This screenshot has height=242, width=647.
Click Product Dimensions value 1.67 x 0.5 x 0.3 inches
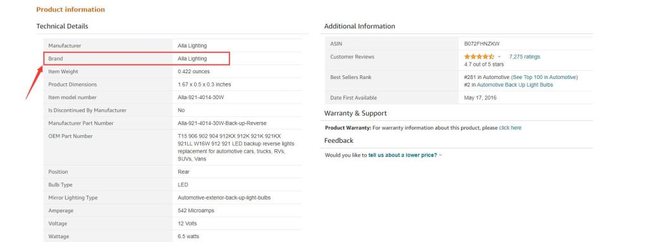pos(204,84)
